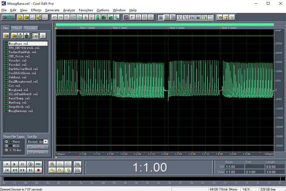Screen dimensions: 286x191
Task: Click the main toolbar Help question mark icon
Action: pos(232,17)
